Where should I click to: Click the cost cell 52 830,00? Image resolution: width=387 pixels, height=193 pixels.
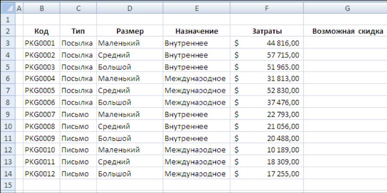[267, 90]
